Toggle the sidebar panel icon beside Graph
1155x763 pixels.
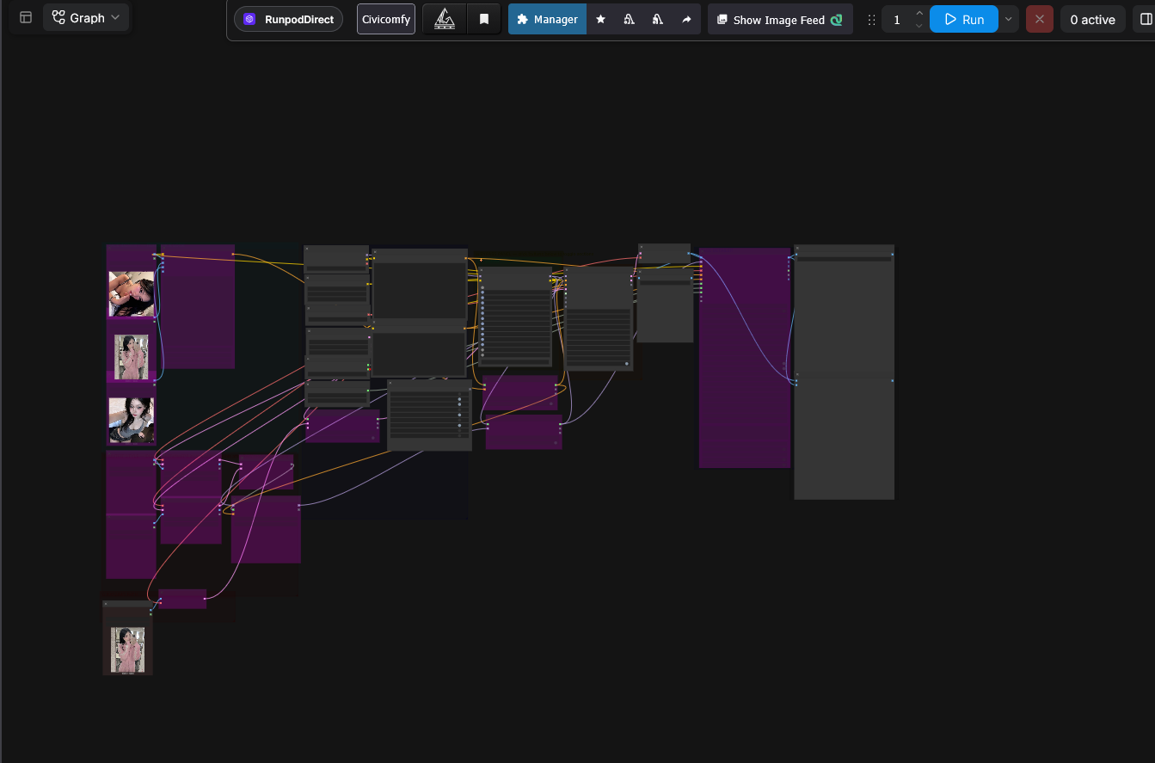[x=26, y=17]
